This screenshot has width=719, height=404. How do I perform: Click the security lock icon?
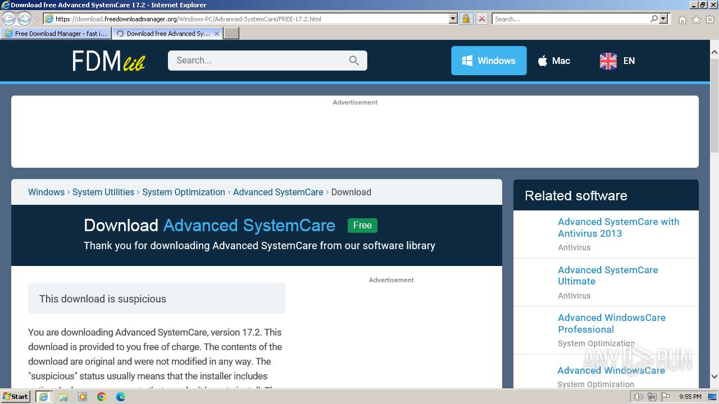466,19
